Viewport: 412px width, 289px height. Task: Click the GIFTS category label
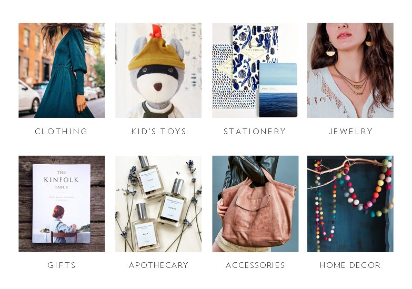pyautogui.click(x=62, y=265)
